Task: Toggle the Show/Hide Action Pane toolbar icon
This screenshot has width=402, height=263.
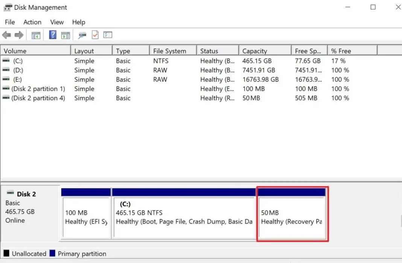Action: 65,35
